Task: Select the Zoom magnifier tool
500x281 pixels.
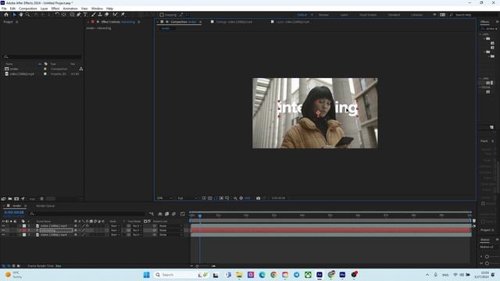Action: point(28,15)
